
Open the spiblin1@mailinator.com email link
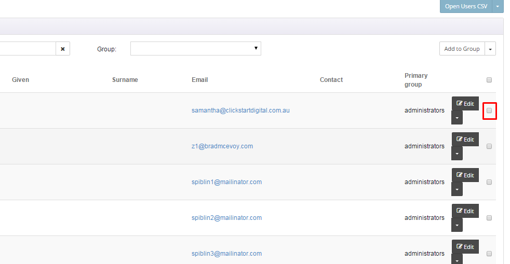click(227, 182)
